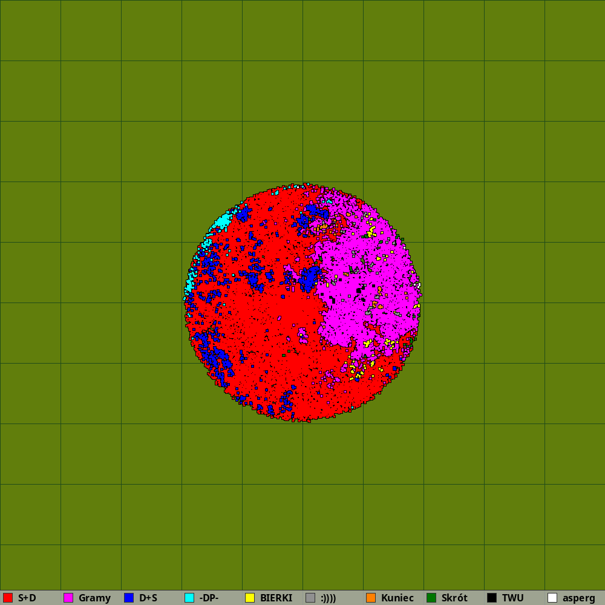Click the 'asperg' legend label

(579, 598)
